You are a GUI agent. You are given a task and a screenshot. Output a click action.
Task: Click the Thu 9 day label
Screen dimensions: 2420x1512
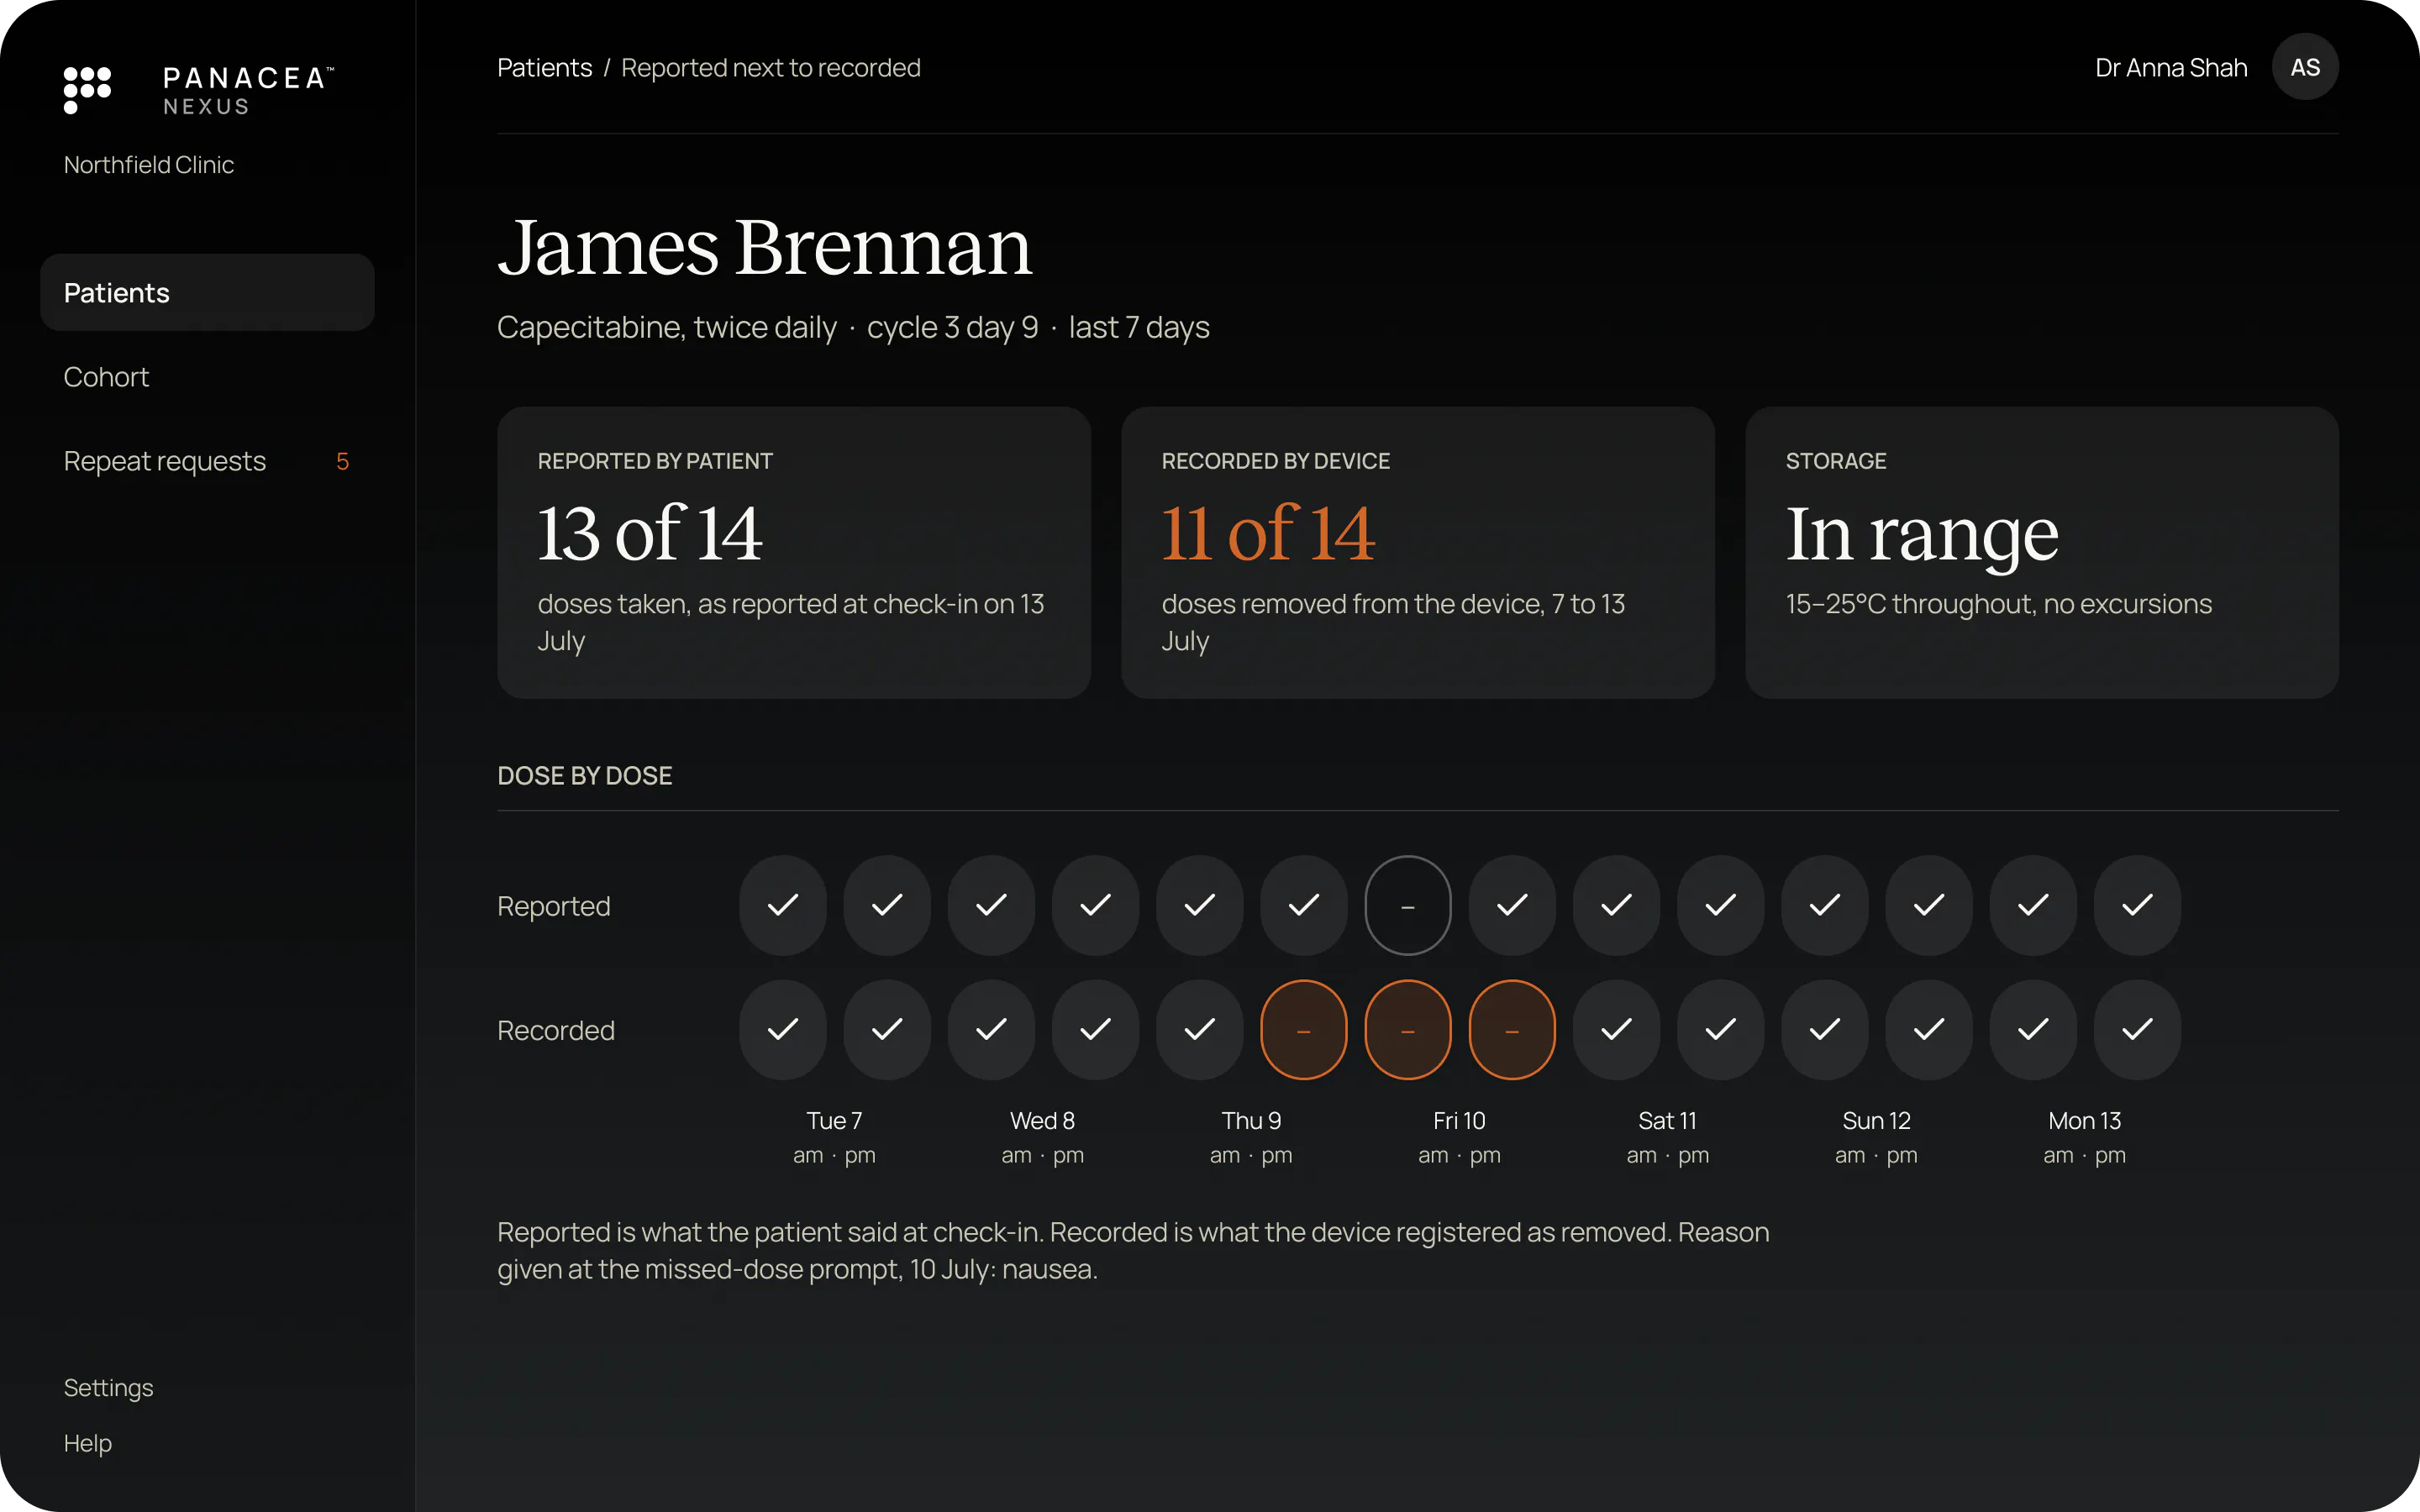click(x=1251, y=1120)
